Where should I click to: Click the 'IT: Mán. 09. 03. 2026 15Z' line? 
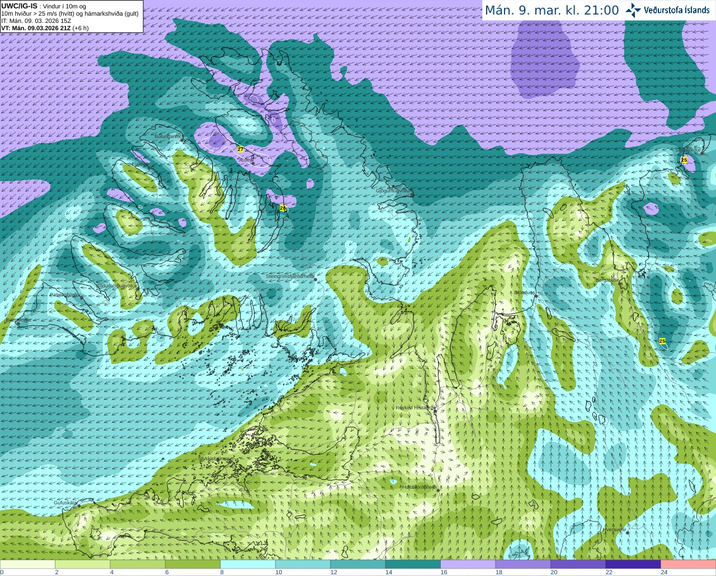(x=36, y=21)
